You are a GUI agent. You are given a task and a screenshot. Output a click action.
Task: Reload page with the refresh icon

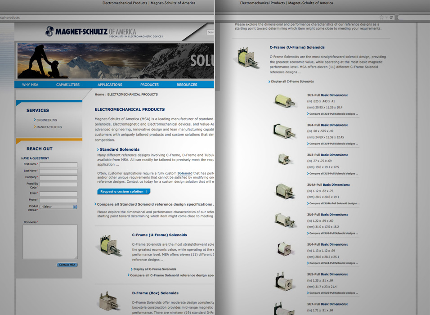coord(391,17)
